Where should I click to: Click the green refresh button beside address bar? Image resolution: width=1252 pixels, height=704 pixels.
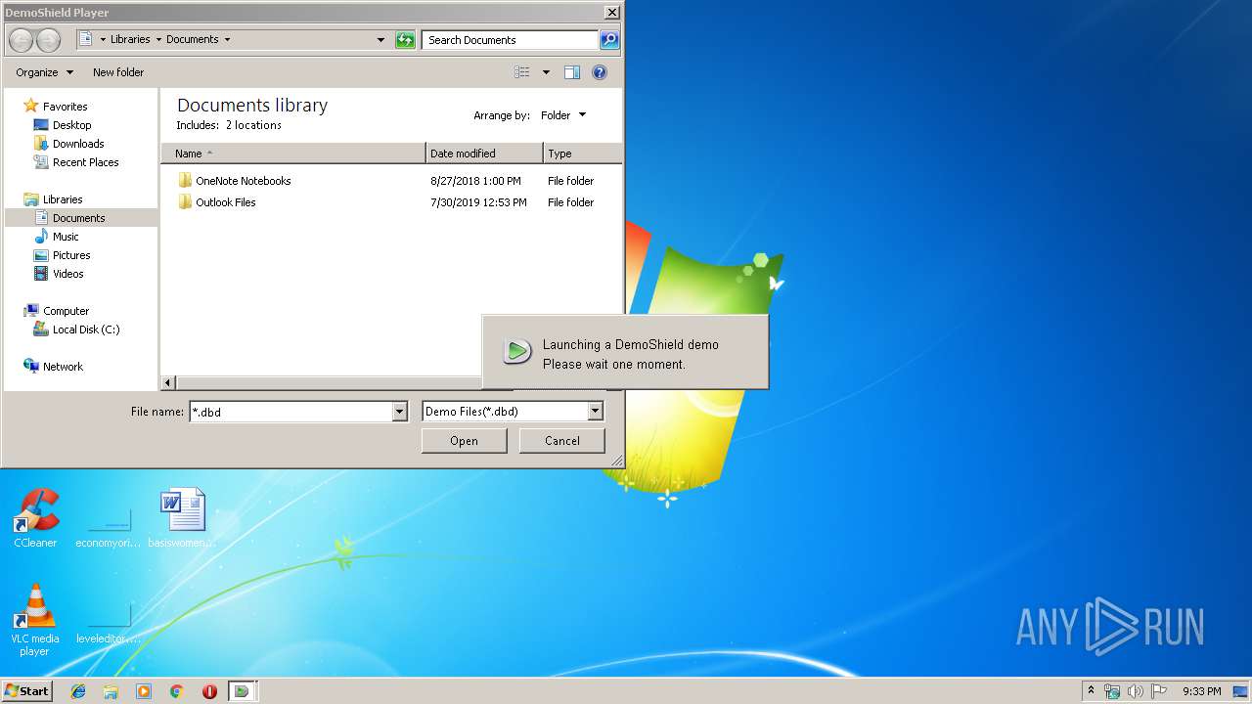405,40
